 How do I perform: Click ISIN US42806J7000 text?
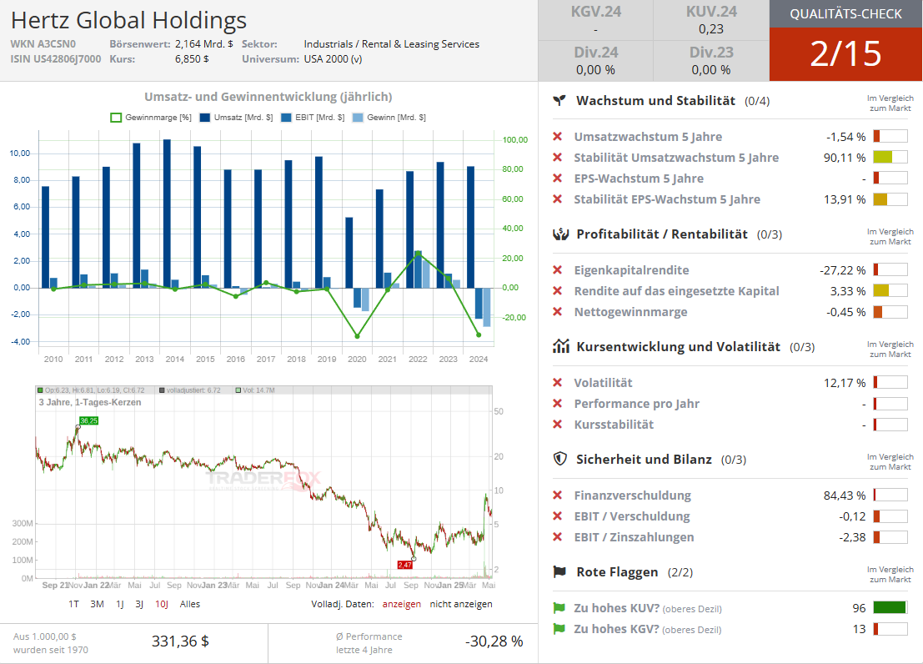[x=55, y=59]
